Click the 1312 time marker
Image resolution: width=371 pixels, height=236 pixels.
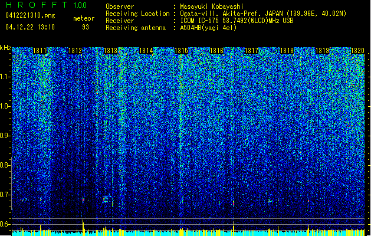[75, 51]
